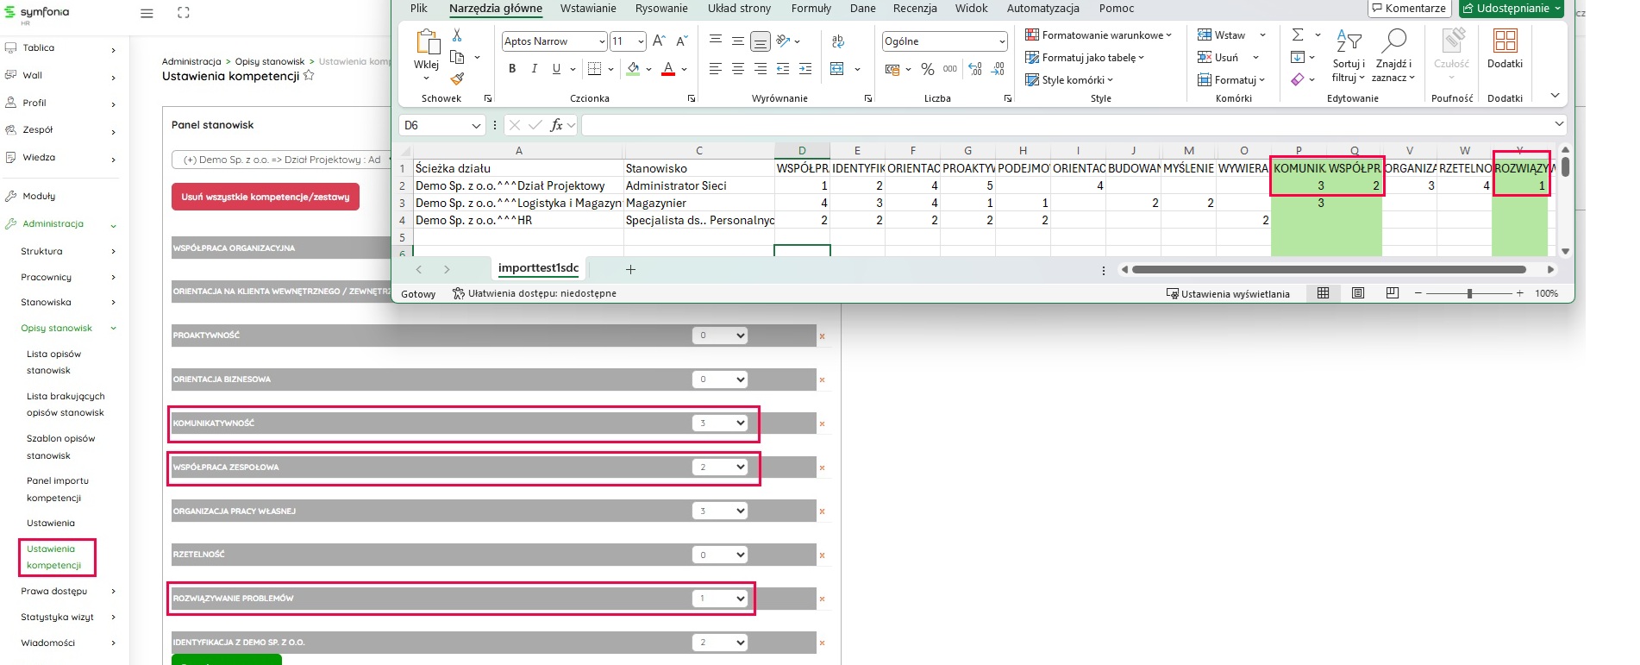The image size is (1640, 665).
Task: Open the KOMUNIKATYWNOŚĆ level dropdown
Action: pyautogui.click(x=720, y=423)
